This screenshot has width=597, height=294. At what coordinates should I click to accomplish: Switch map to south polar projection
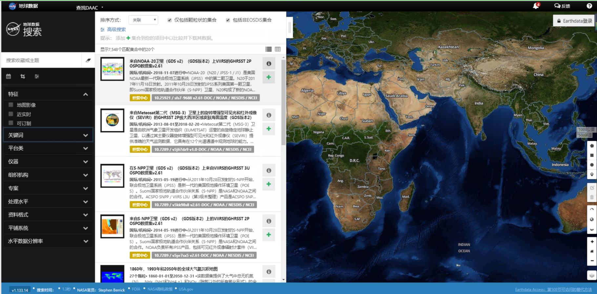[592, 229]
